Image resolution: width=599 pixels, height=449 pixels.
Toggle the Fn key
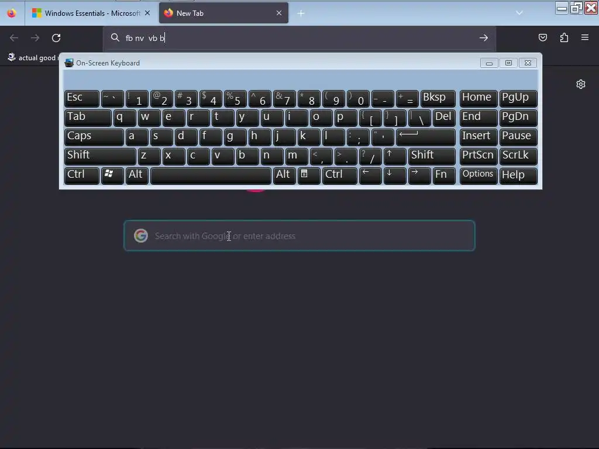444,175
